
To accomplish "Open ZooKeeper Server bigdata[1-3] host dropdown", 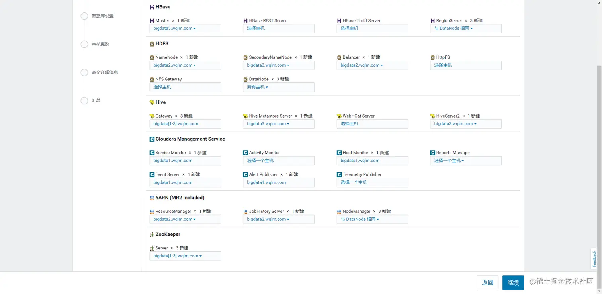I will click(185, 256).
